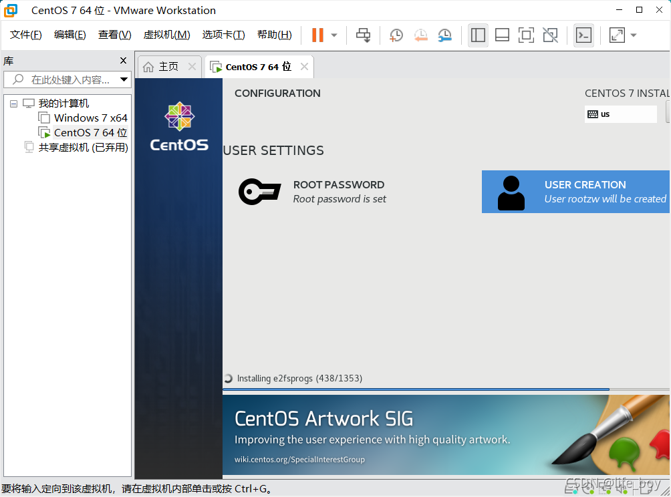Click the wiki.centos.org/SpecialInterestGroup link text
The width and height of the screenshot is (671, 497).
[x=299, y=460]
